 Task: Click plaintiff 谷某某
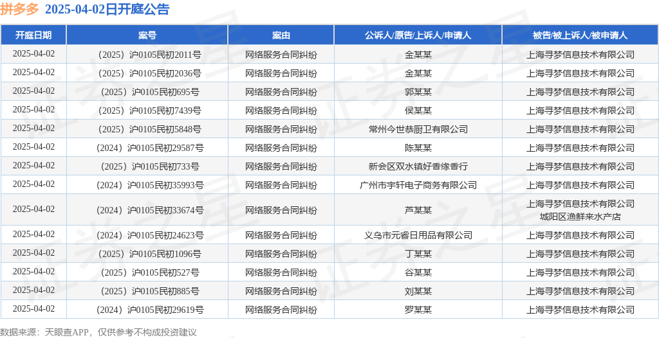click(x=418, y=272)
